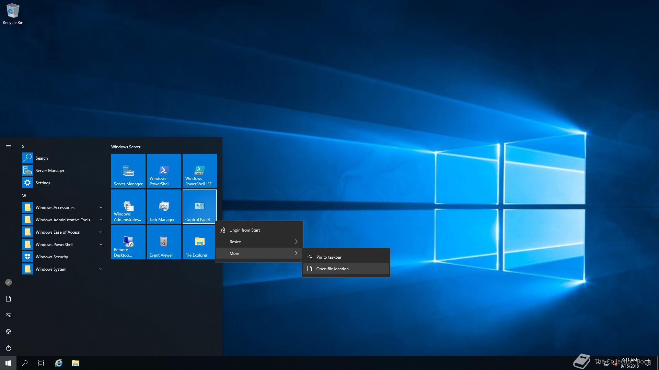Open Task View on the taskbar
This screenshot has height=370, width=659.
(41, 363)
